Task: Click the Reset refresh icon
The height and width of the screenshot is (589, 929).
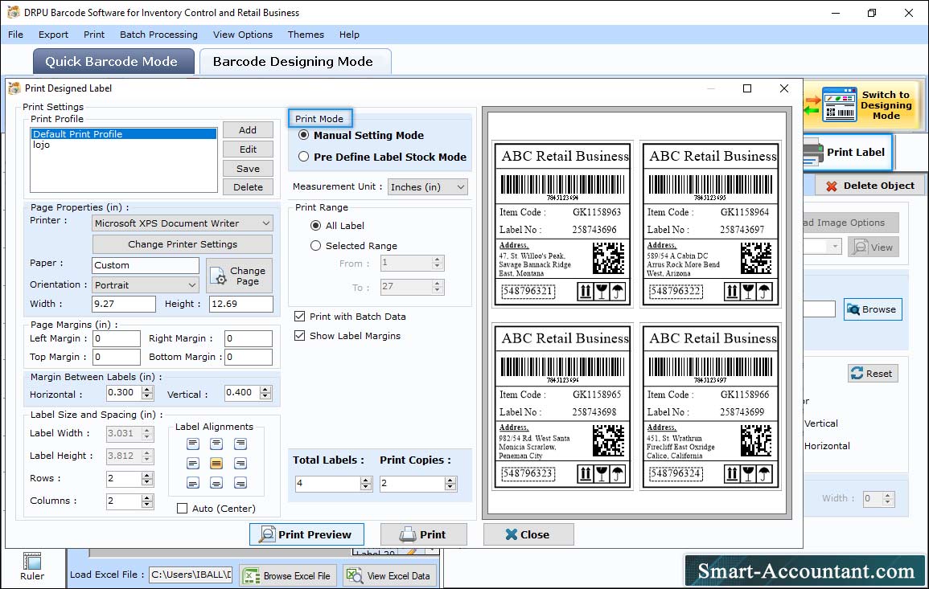Action: point(857,374)
